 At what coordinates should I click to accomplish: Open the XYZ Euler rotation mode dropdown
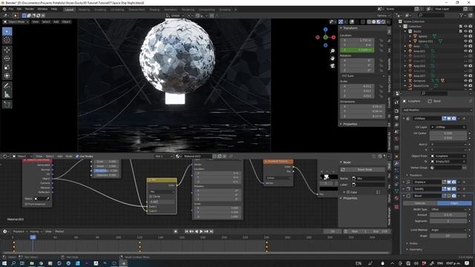(363, 76)
